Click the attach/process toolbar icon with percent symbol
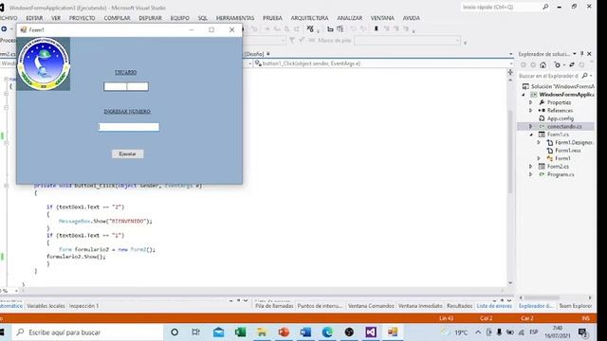Viewport: 607px width, 341px height. pyautogui.click(x=310, y=28)
